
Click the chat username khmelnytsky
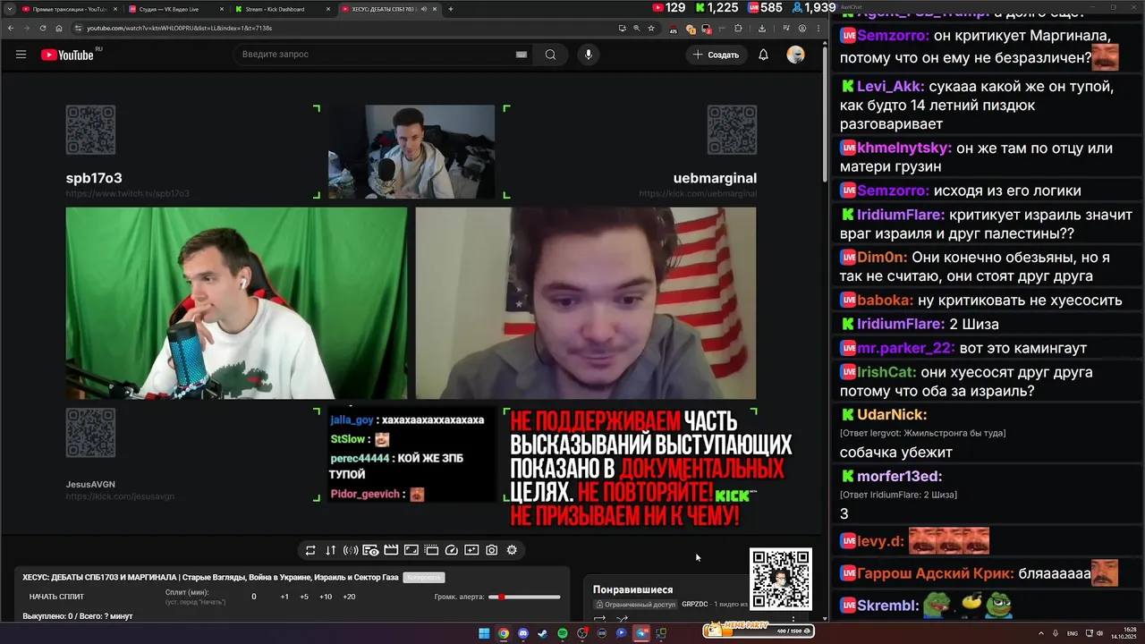(904, 148)
